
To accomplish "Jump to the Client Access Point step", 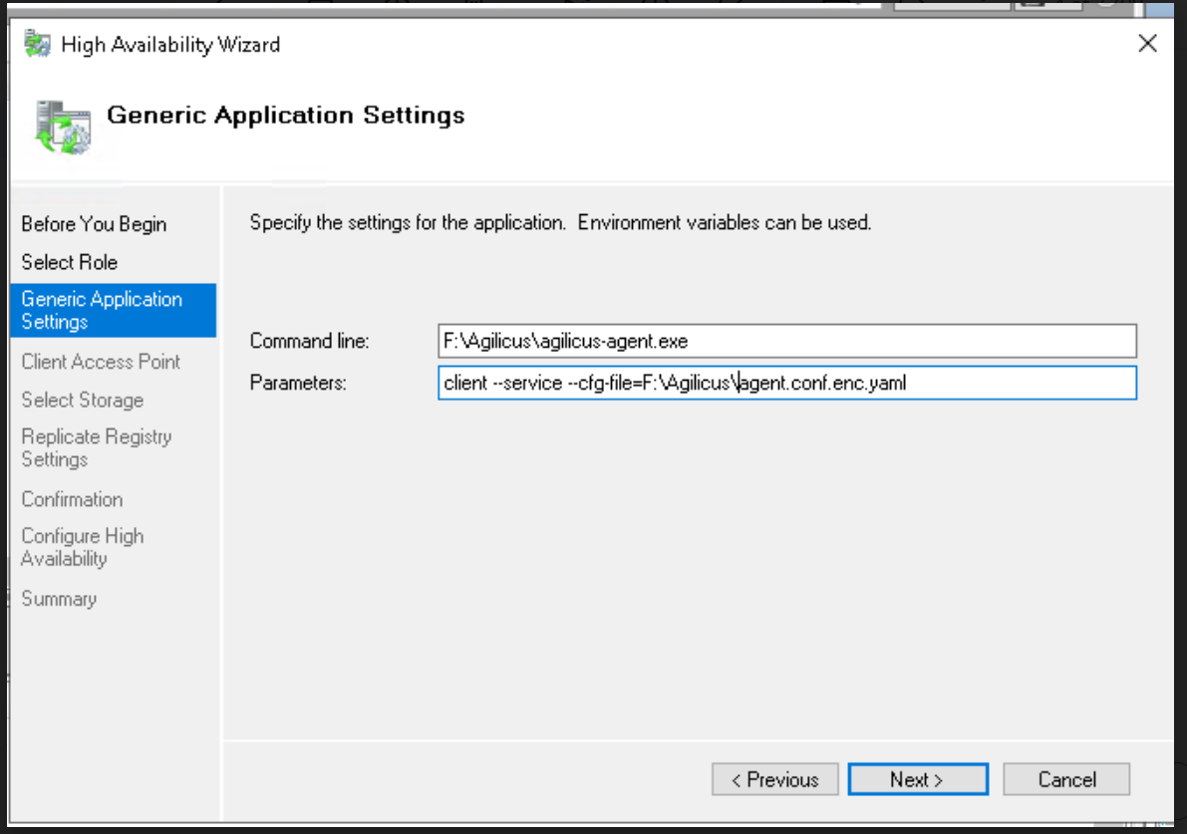I will pyautogui.click(x=101, y=362).
